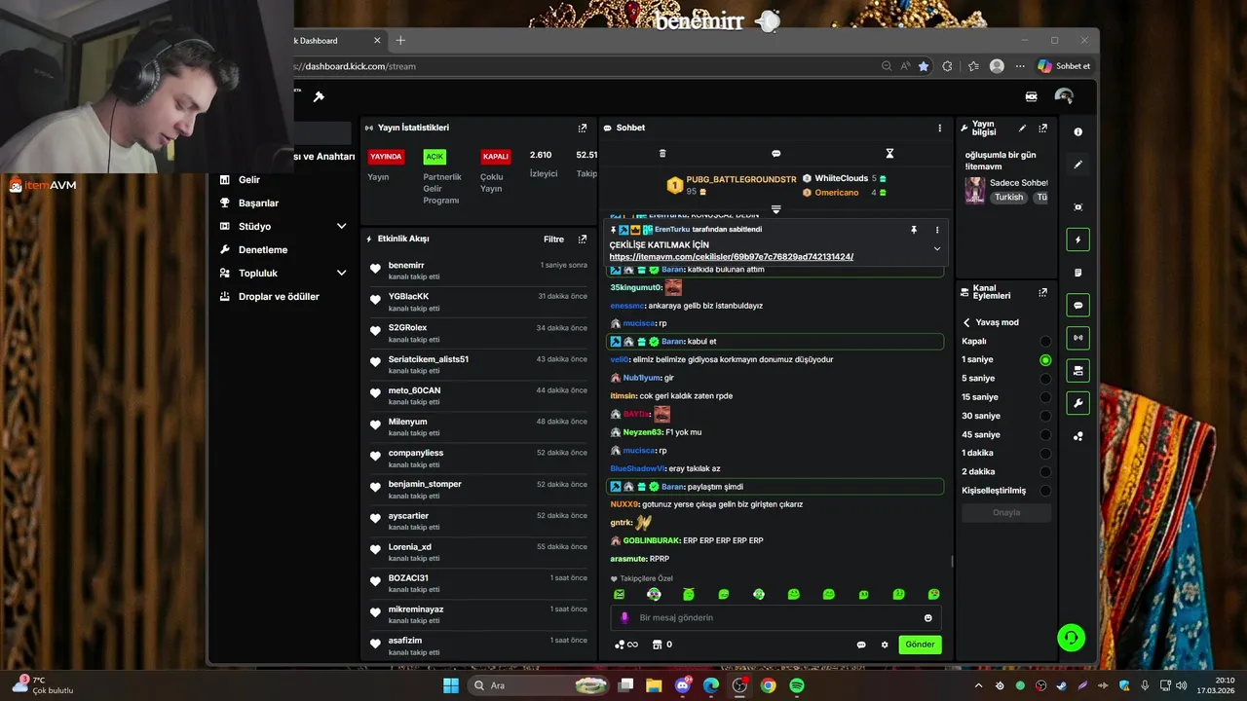
Task: Click the Bir mesaj gönderin input field
Action: point(775,618)
